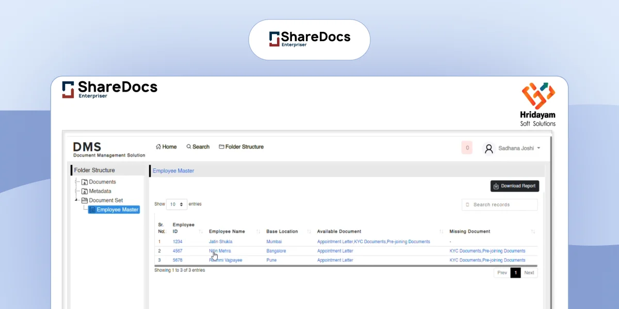Click the Bangalore base location cell
The width and height of the screenshot is (619, 309).
[276, 251]
